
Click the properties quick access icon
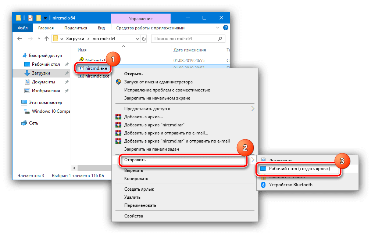click(31, 18)
